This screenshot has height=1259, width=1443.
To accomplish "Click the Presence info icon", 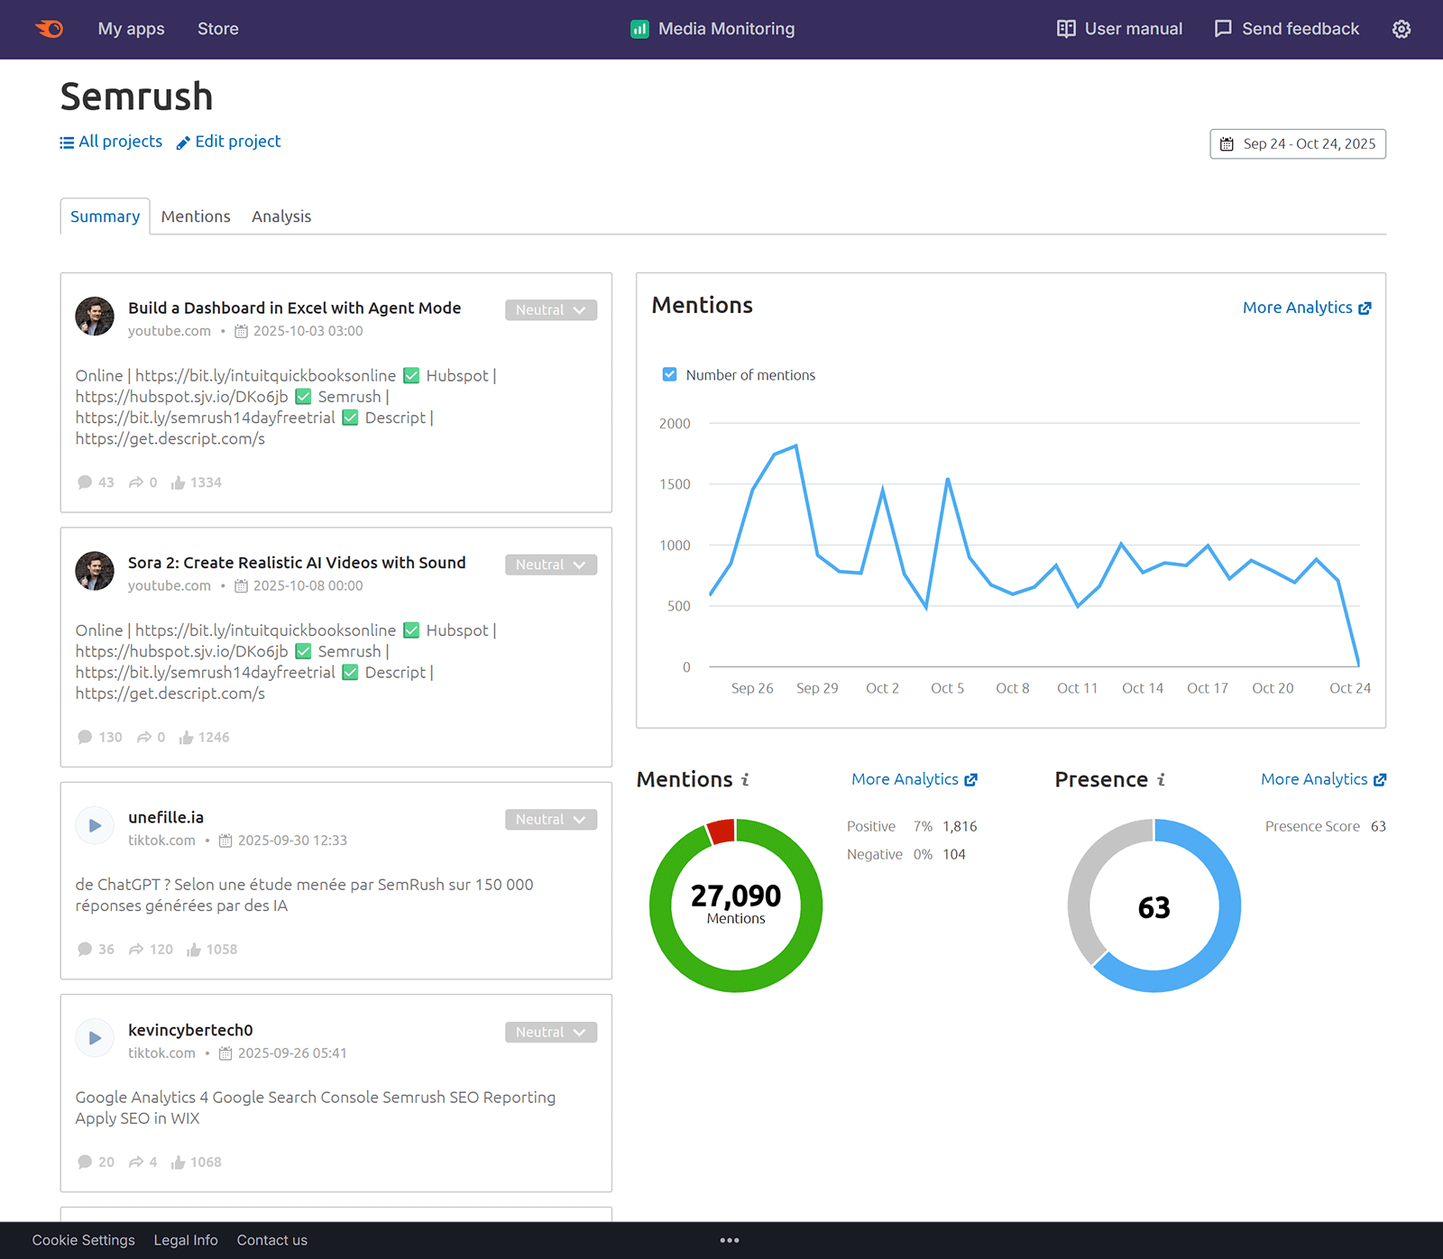I will [x=1163, y=779].
